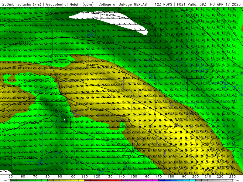243x182 pixels.
Task: Click the color bar value 140
Action: 122,177
